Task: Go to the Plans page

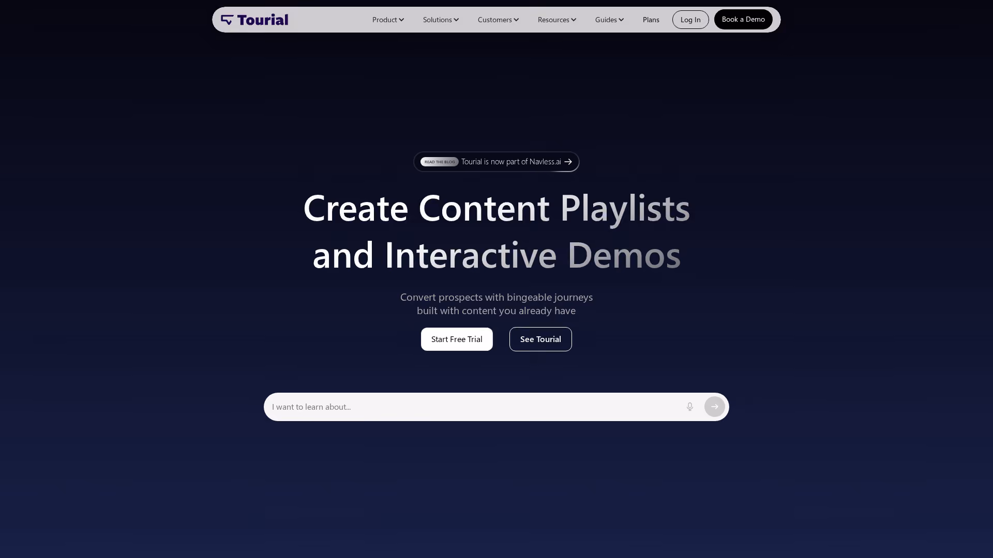Action: tap(651, 20)
